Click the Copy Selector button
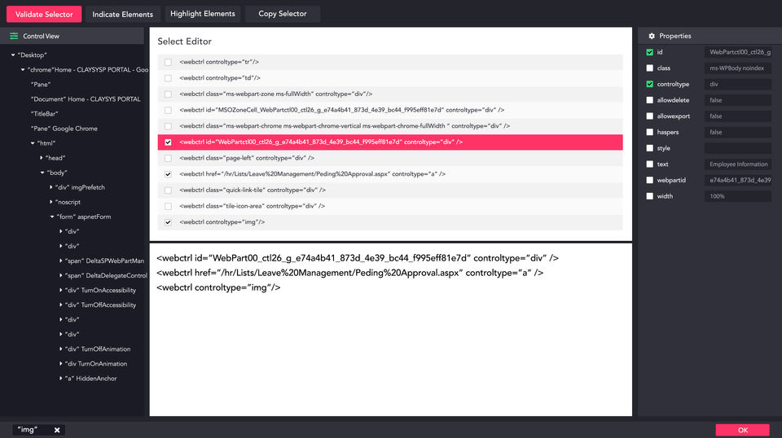 pos(283,14)
